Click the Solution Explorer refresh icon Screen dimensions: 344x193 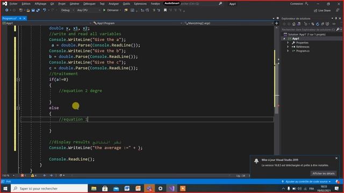[x=318, y=24]
